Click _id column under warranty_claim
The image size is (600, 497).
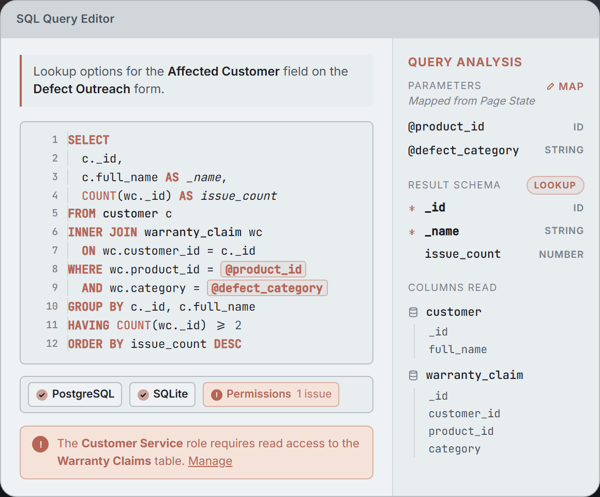tap(438, 396)
